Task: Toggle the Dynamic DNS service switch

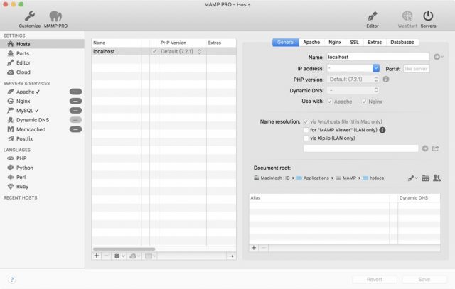Action: [x=75, y=120]
